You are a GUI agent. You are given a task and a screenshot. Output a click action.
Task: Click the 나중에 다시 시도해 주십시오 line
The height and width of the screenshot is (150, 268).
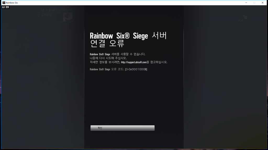coord(108,58)
